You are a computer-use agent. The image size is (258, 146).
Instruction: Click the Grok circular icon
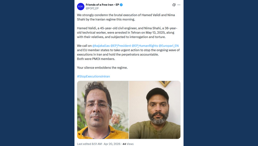pyautogui.click(x=174, y=5)
